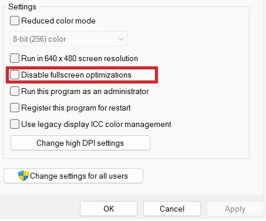Dismiss the dialog with Cancel
Screen dimensions: 266x221
(x=172, y=209)
